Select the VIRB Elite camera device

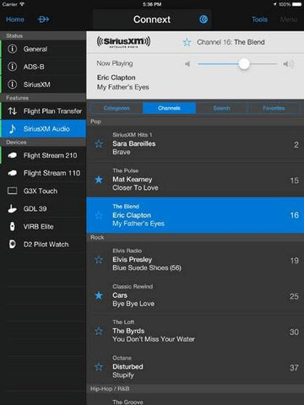(x=44, y=226)
